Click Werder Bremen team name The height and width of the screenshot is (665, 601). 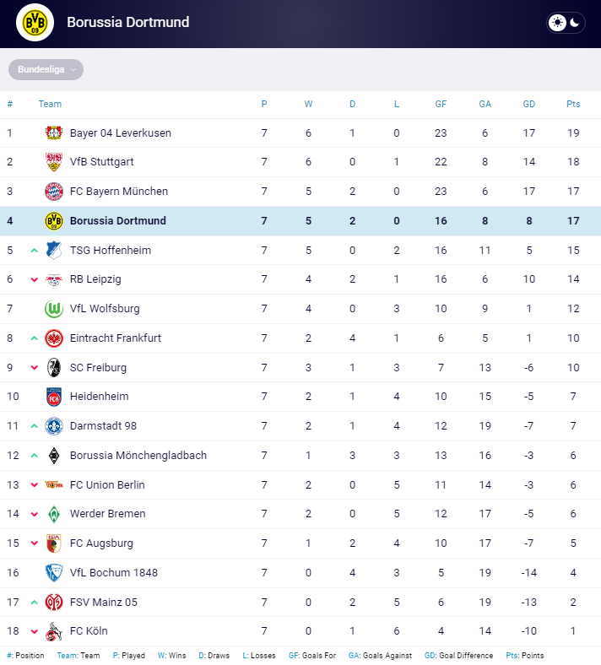pyautogui.click(x=107, y=514)
